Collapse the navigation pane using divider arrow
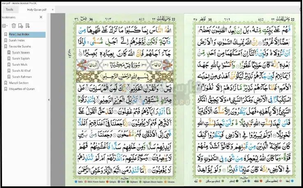The image size is (303, 188). click(x=48, y=100)
